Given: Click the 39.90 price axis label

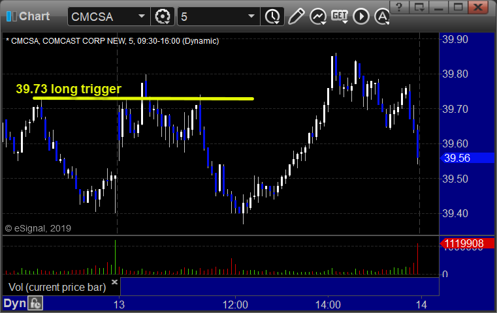Looking at the screenshot, I should click(455, 40).
